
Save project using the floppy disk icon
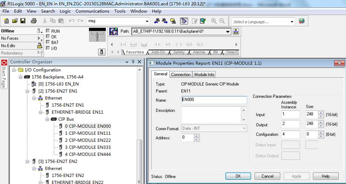click(23, 21)
